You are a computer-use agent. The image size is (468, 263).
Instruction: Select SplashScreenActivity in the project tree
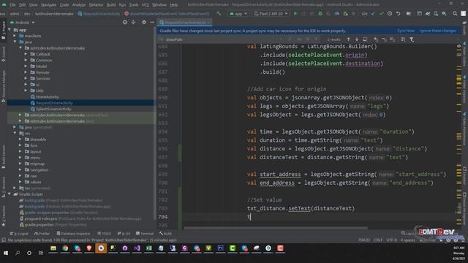pos(53,109)
